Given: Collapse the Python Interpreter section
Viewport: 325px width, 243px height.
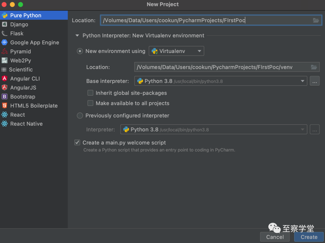Looking at the screenshot, I should pos(77,35).
